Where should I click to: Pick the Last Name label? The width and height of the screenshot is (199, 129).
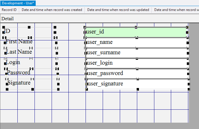(19, 52)
